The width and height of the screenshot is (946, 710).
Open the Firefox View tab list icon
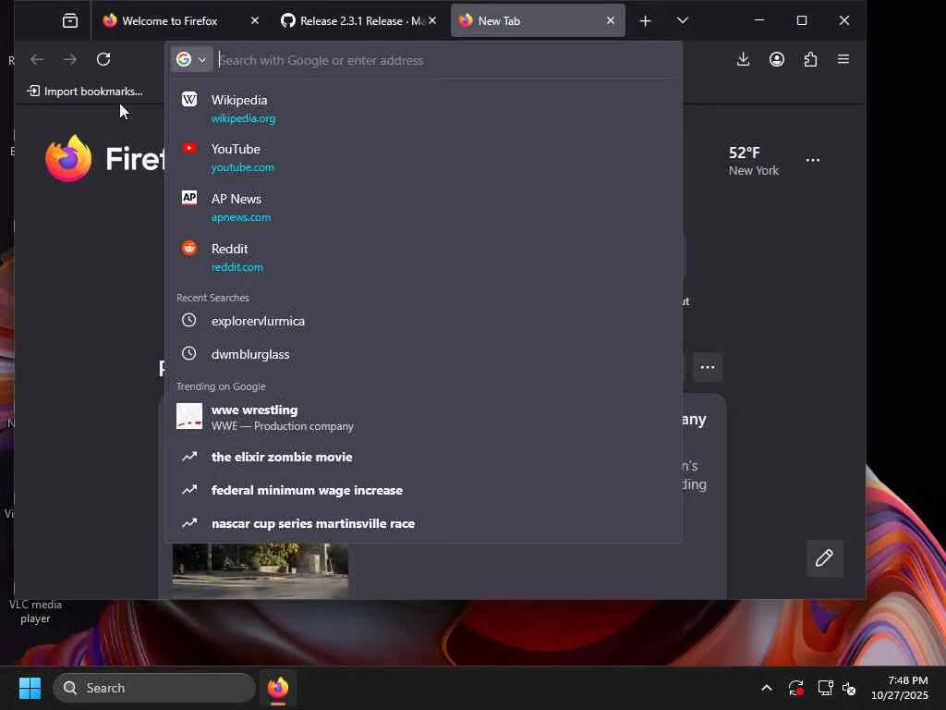click(70, 21)
